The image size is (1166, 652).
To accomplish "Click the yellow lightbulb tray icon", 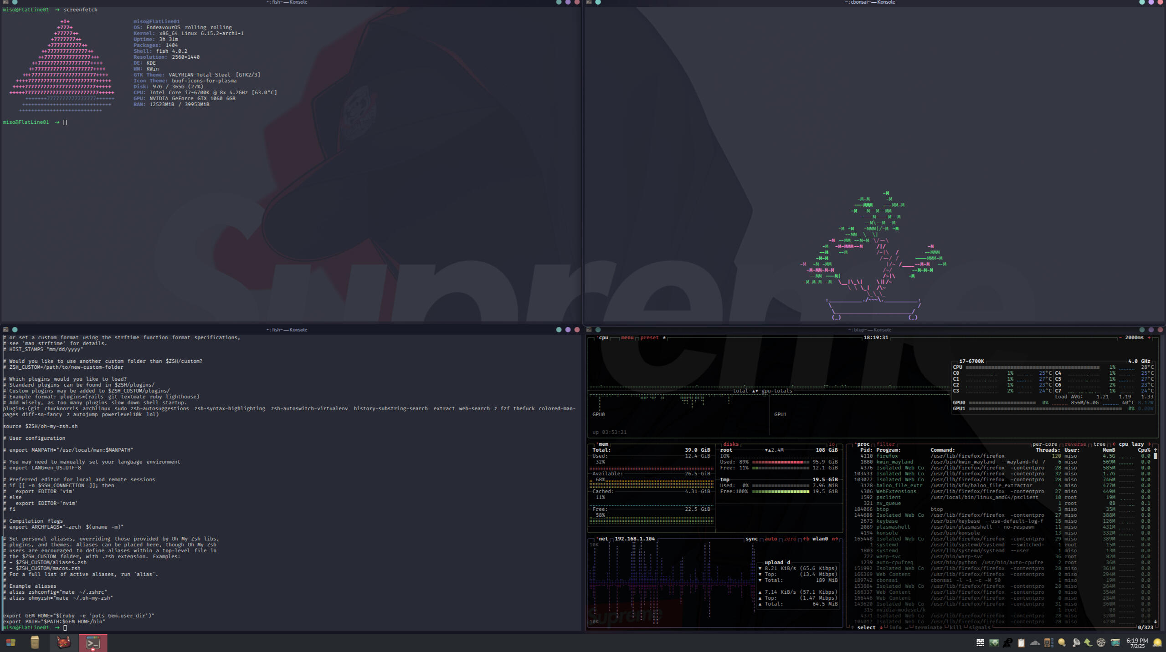I will tap(1062, 642).
